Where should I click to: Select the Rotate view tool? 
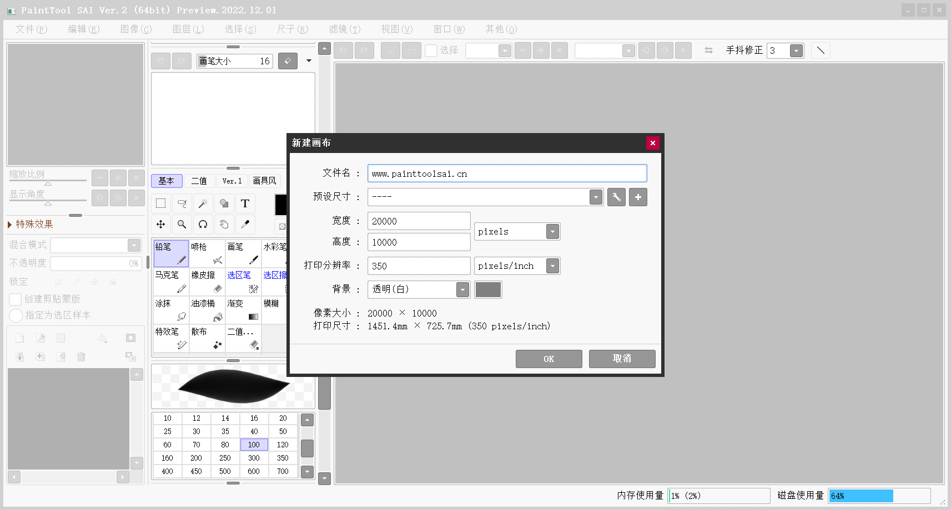click(x=203, y=225)
